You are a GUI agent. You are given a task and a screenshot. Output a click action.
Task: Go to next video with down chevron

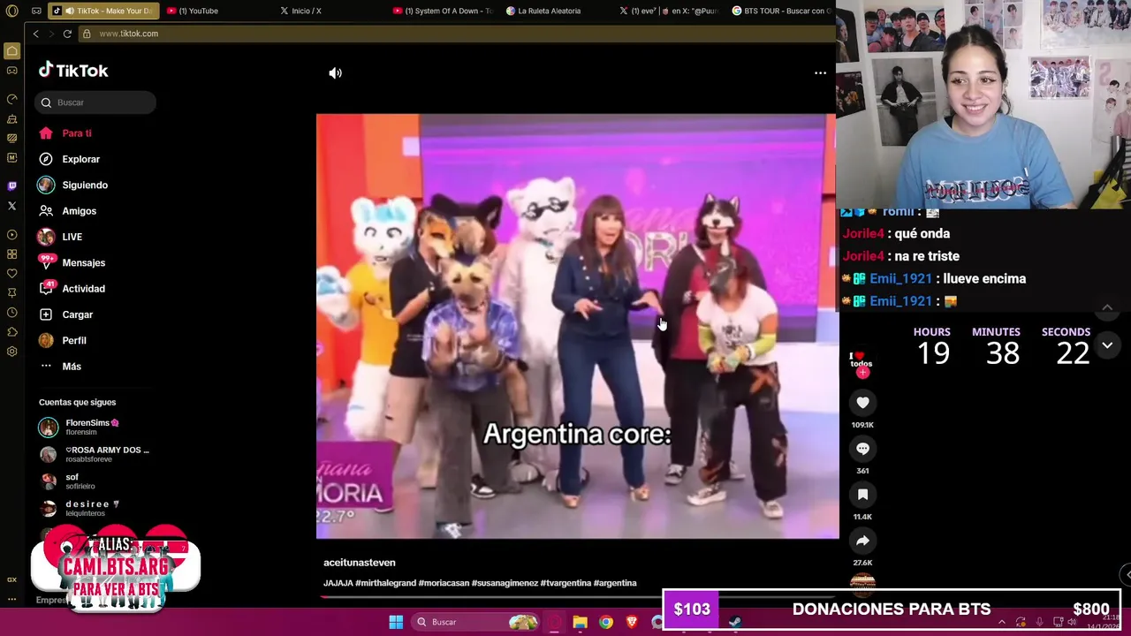click(1107, 345)
